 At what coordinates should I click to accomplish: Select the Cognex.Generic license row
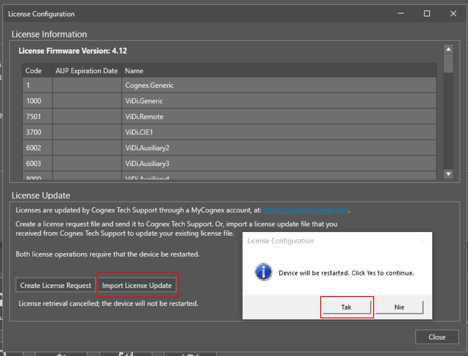point(186,85)
